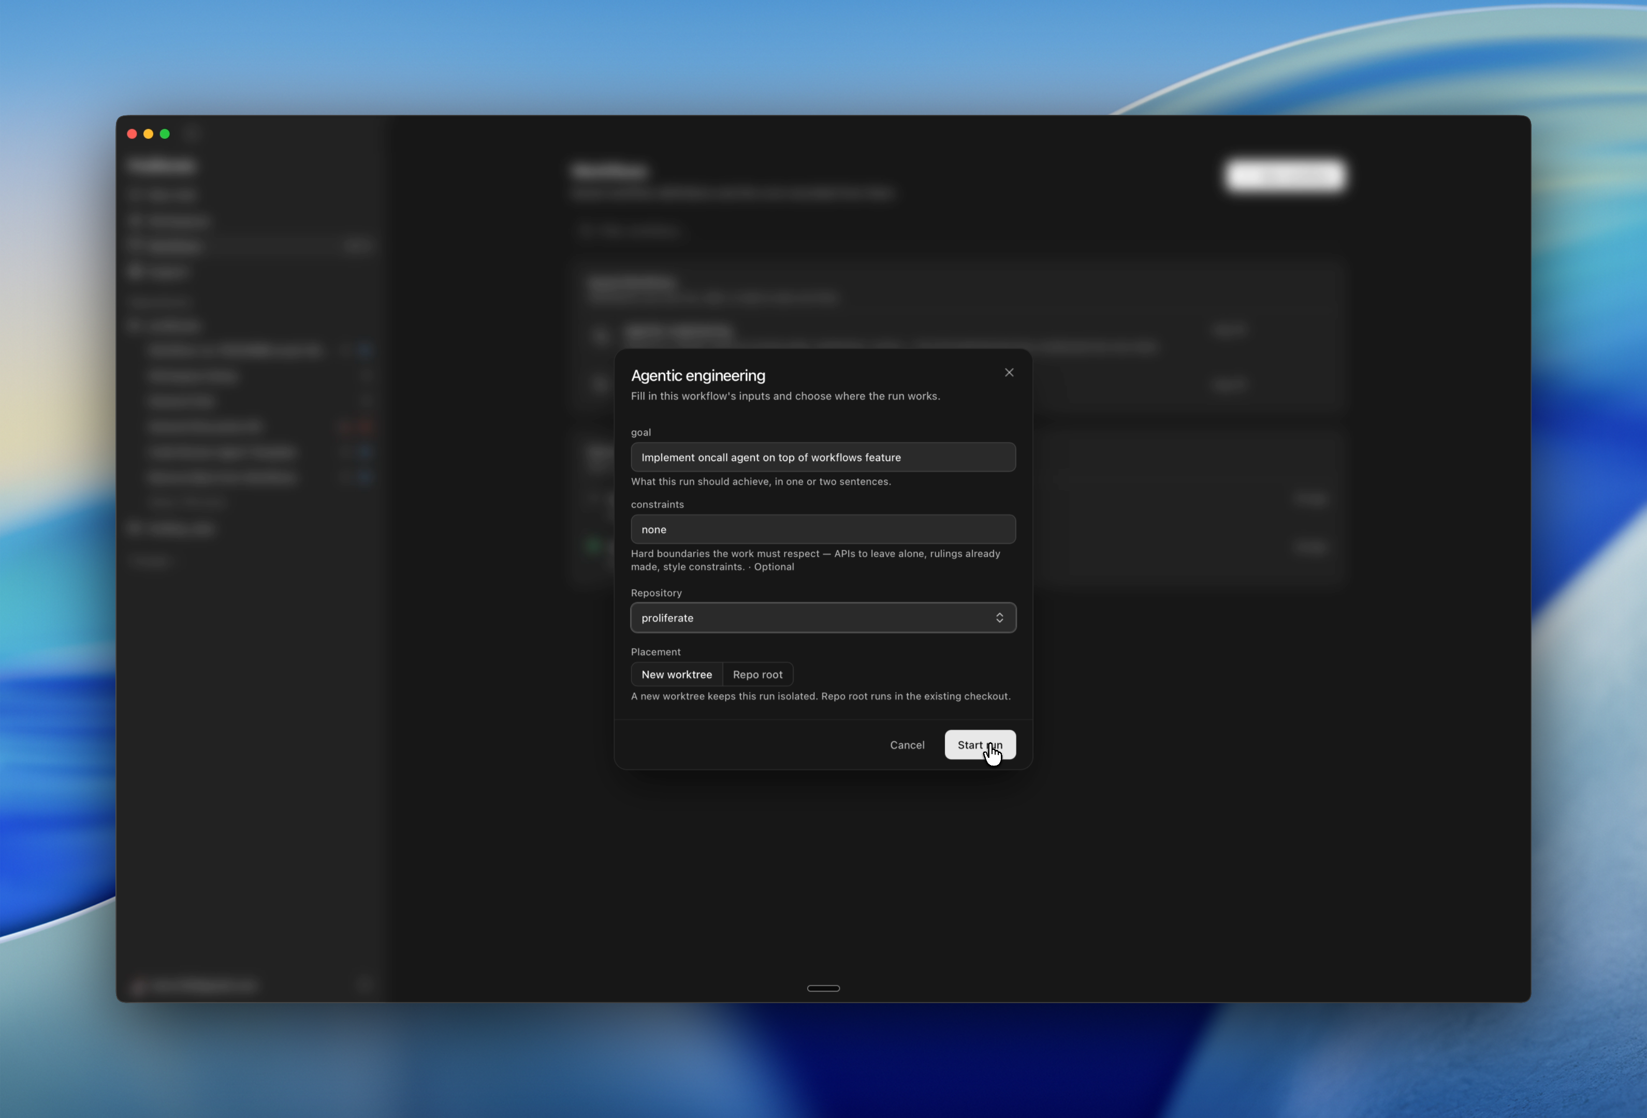Select New worktree placement option
This screenshot has width=1647, height=1118.
[677, 674]
